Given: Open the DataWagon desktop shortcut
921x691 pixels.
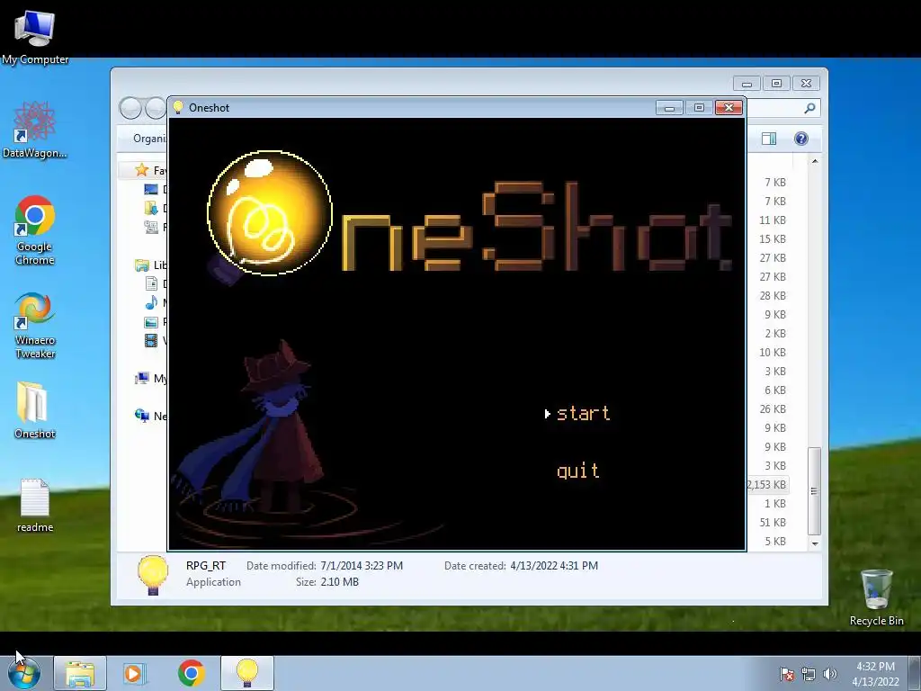Looking at the screenshot, I should click(x=35, y=130).
